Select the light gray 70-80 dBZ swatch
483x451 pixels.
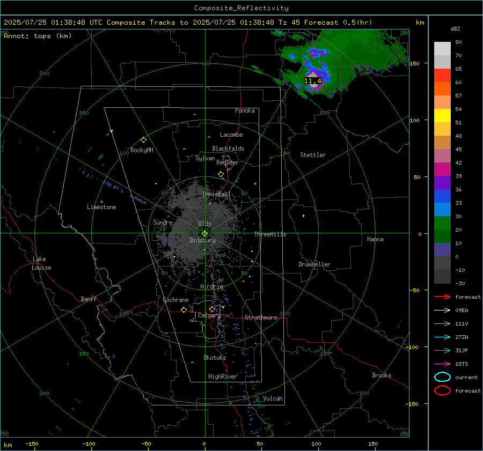click(x=442, y=48)
